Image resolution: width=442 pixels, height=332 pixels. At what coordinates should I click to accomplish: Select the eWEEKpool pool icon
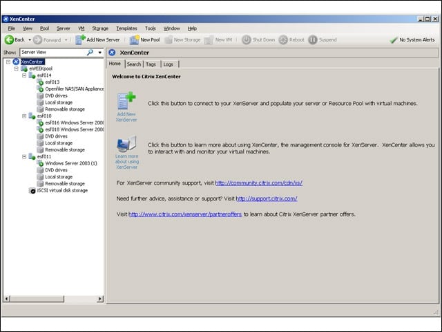(24, 68)
